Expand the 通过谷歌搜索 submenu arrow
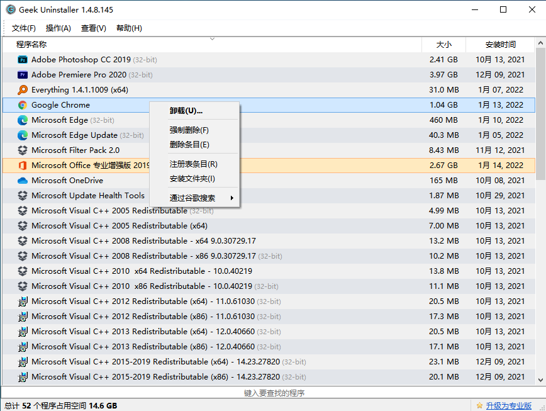 point(232,198)
